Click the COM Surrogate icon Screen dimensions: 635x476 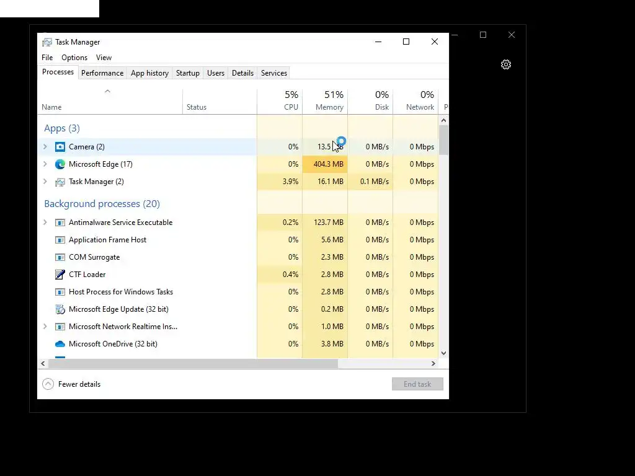click(x=60, y=257)
